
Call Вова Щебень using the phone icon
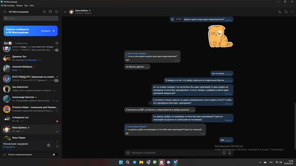280,12
